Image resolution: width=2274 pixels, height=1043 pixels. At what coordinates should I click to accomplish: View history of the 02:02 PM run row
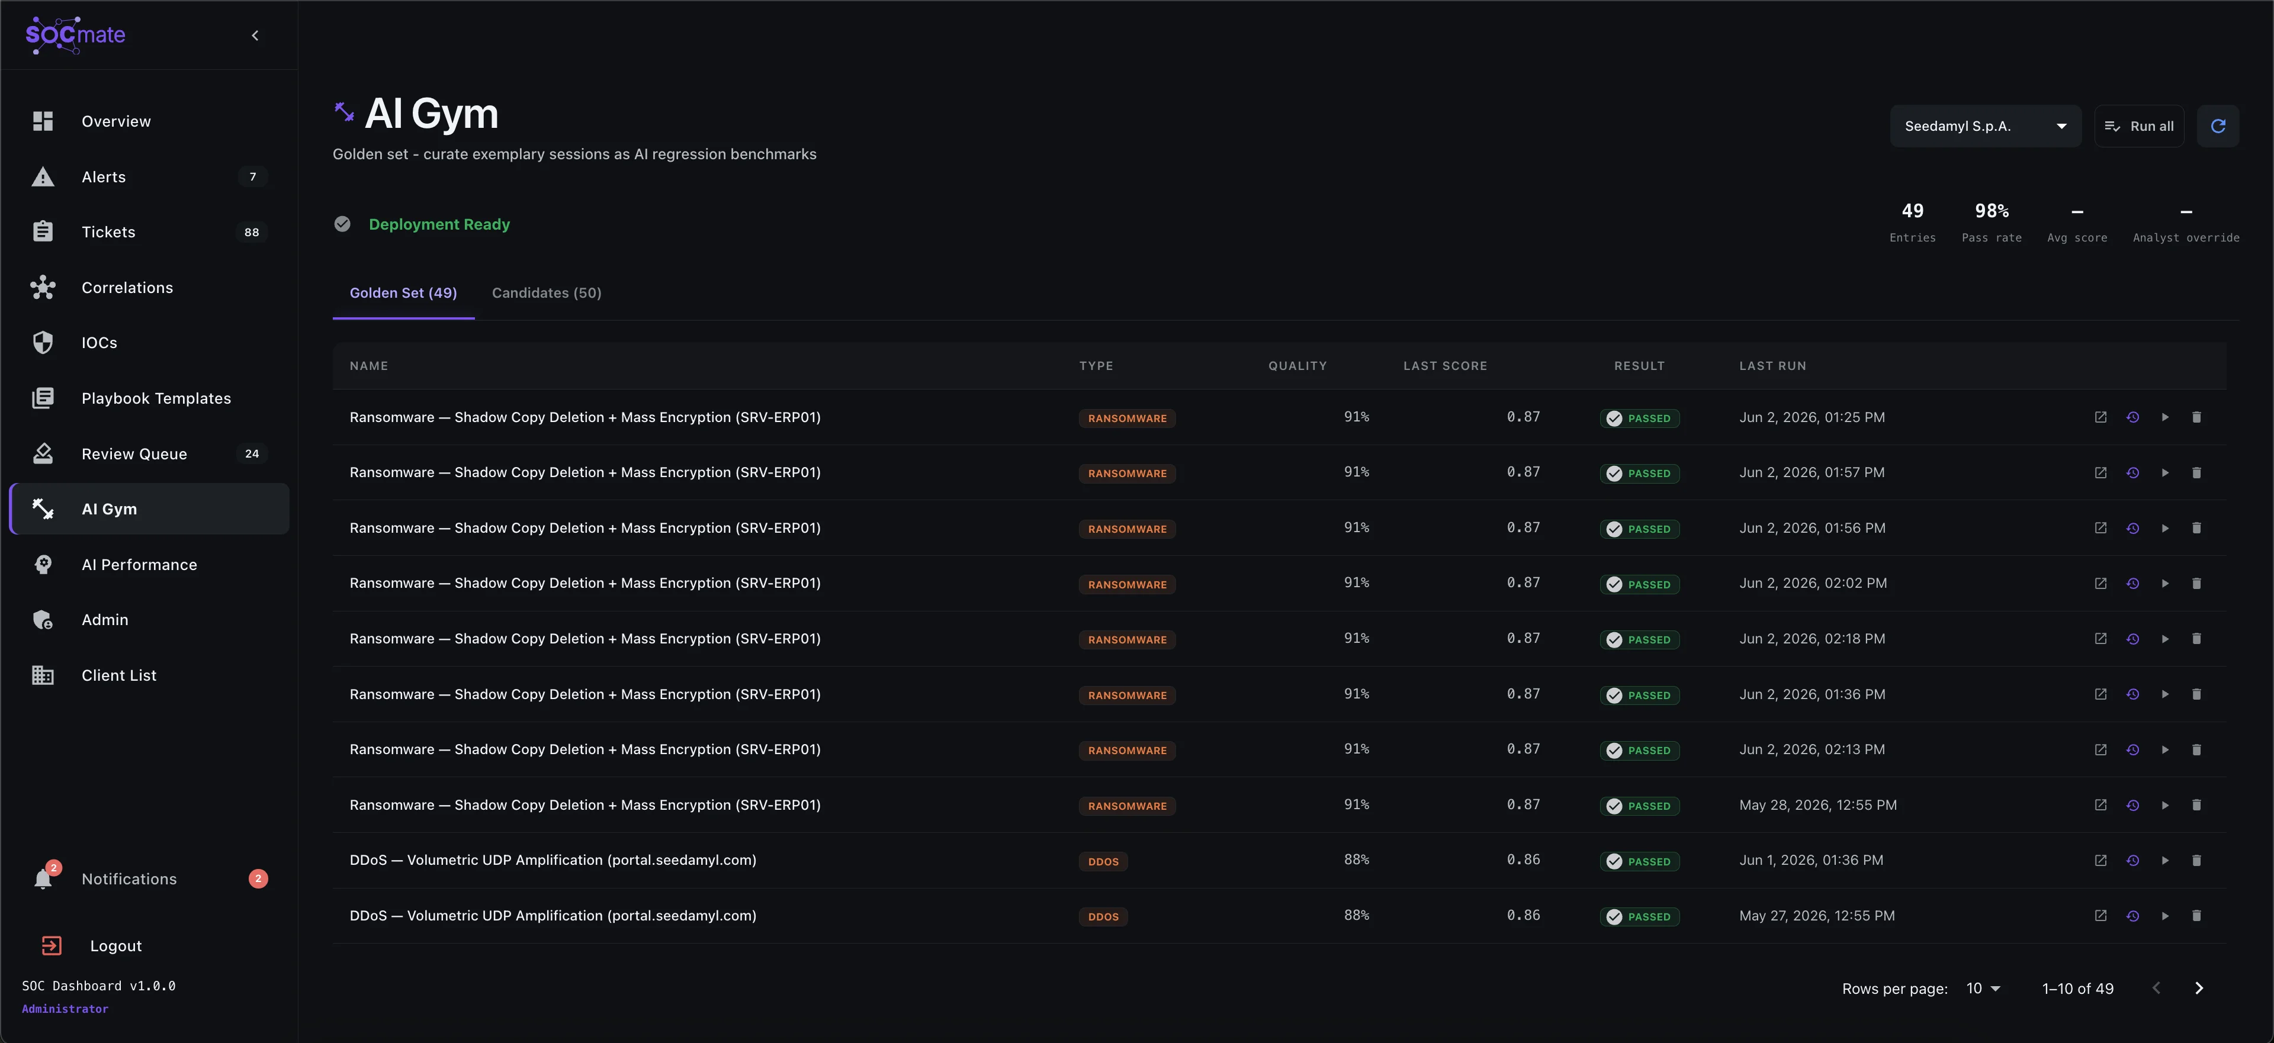pyautogui.click(x=2132, y=583)
